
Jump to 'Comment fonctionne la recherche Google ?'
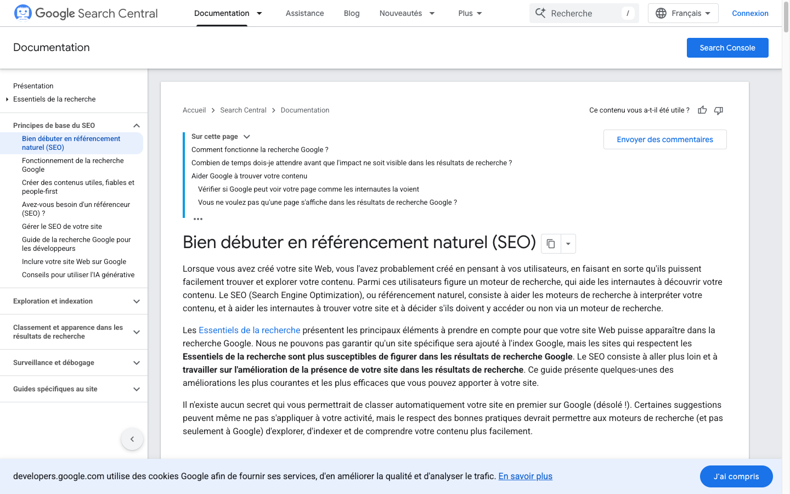pyautogui.click(x=260, y=150)
